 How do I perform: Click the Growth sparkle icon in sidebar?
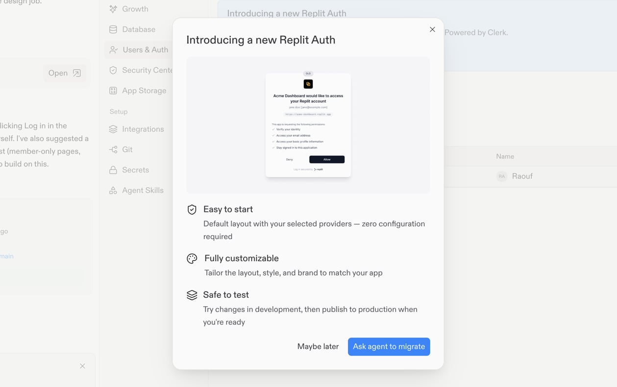pyautogui.click(x=113, y=9)
